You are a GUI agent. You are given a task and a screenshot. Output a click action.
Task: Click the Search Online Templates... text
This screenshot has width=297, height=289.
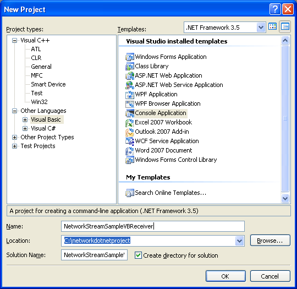coord(170,193)
